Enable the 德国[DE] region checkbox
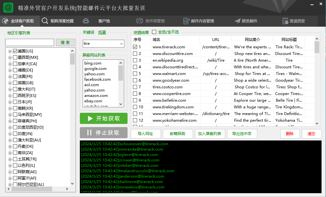 click(x=15, y=70)
